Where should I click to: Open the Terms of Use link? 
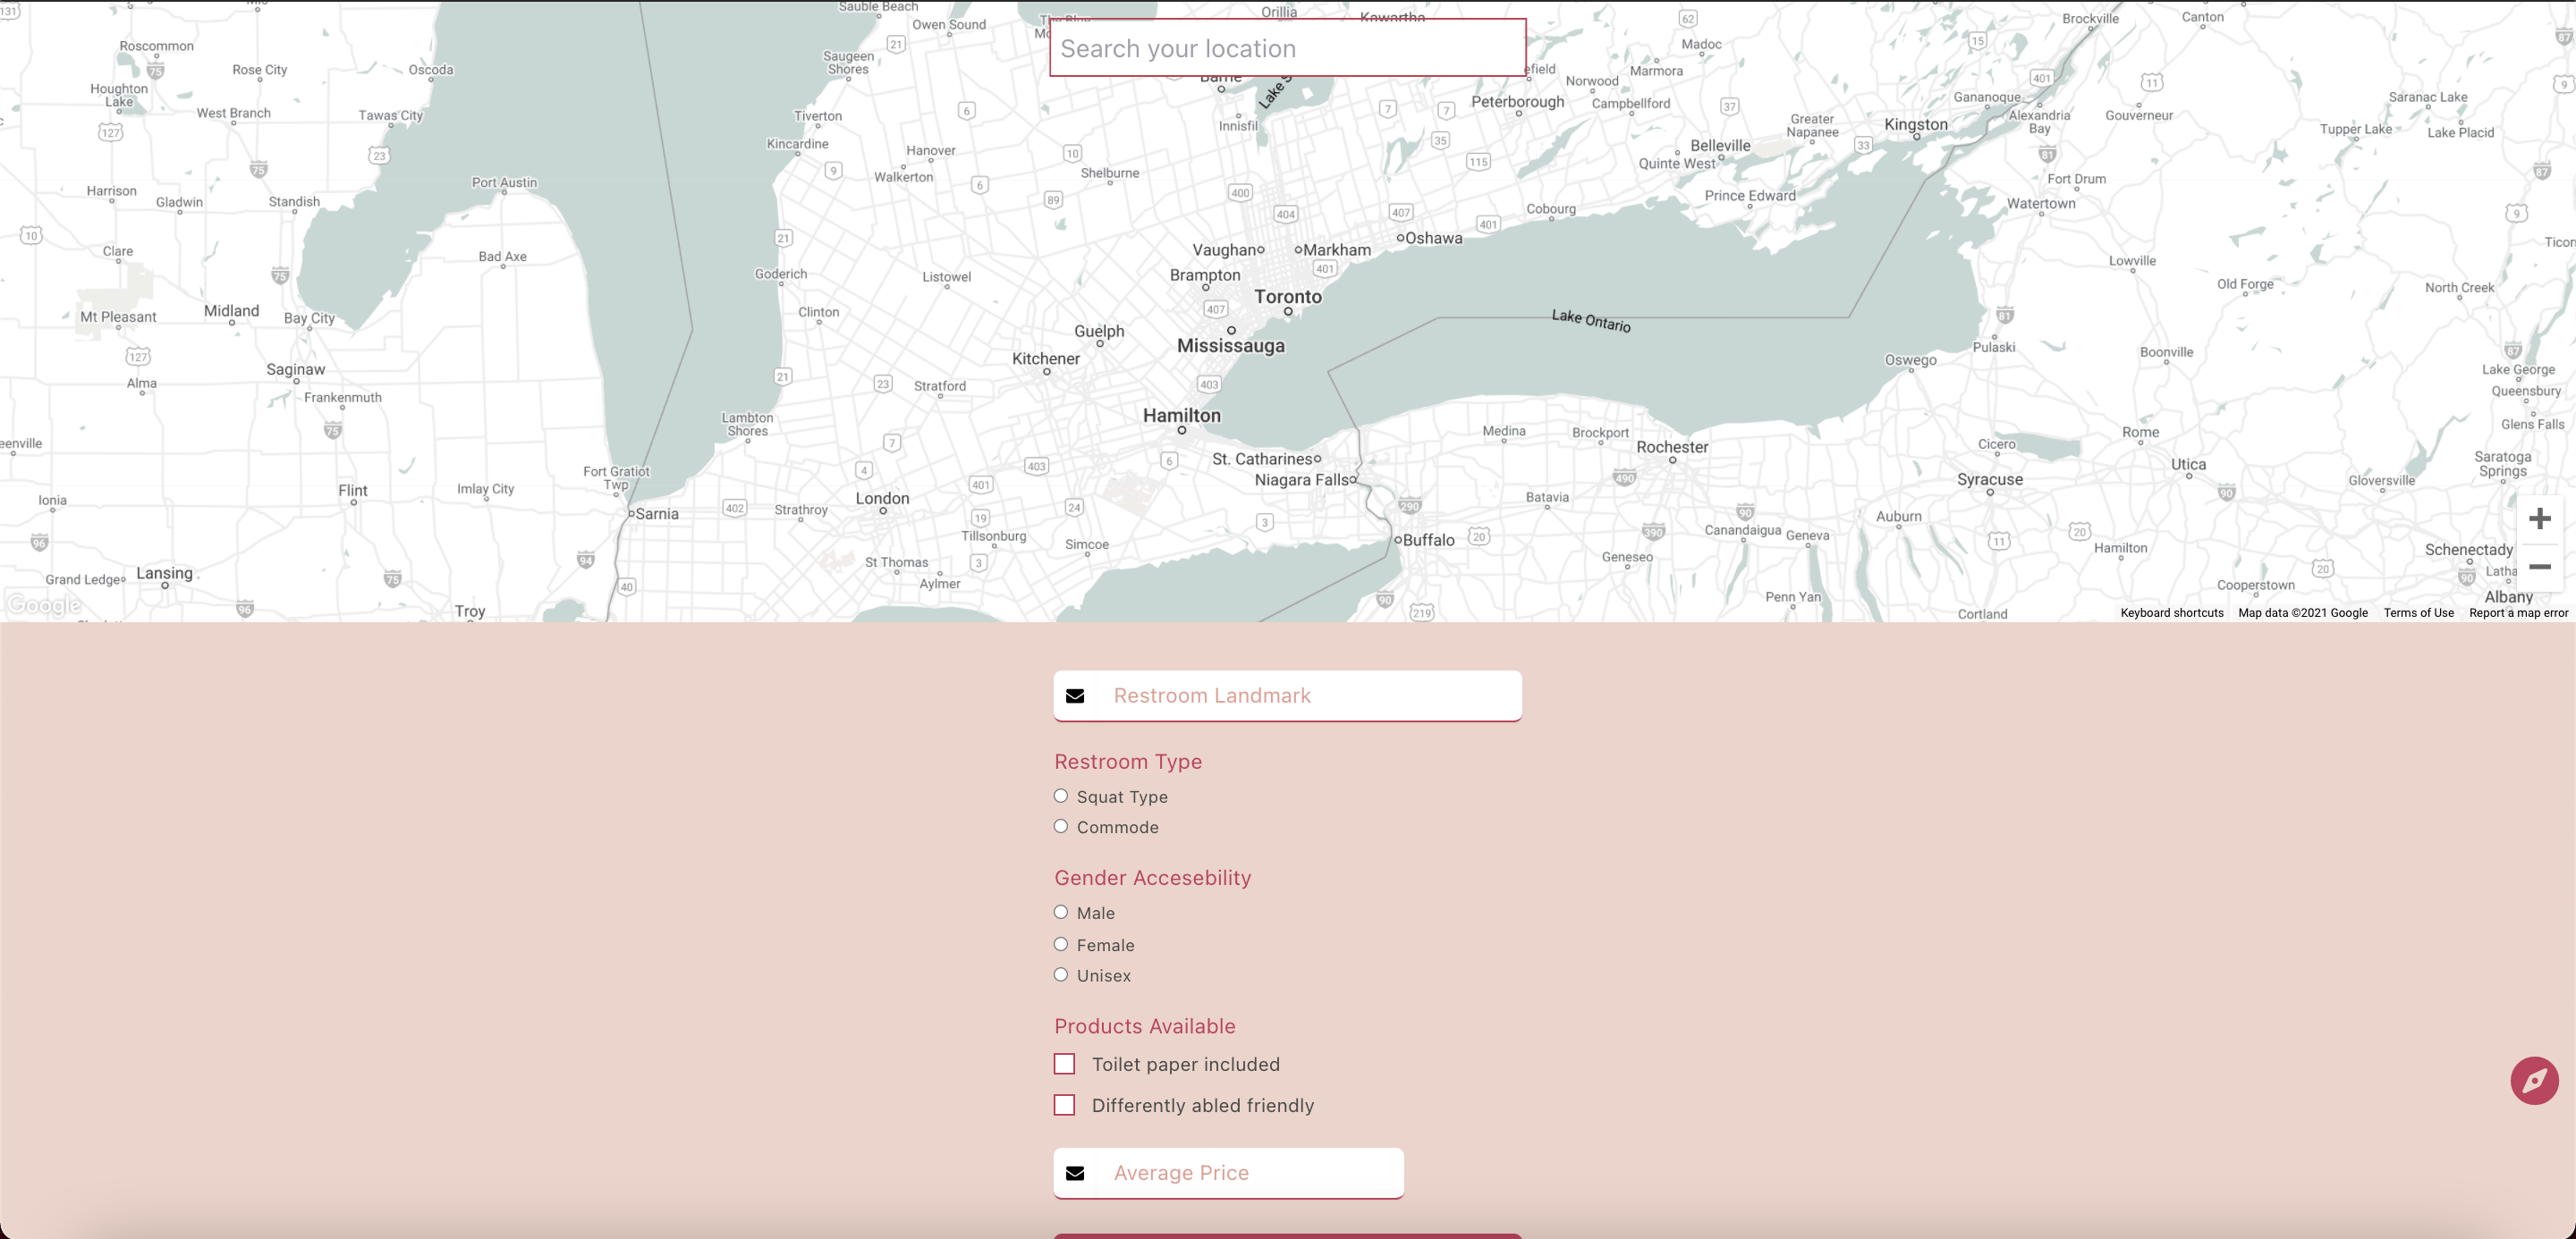coord(2418,613)
